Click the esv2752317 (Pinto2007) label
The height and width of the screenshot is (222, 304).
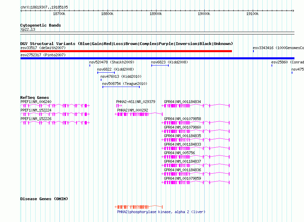coord(43,55)
